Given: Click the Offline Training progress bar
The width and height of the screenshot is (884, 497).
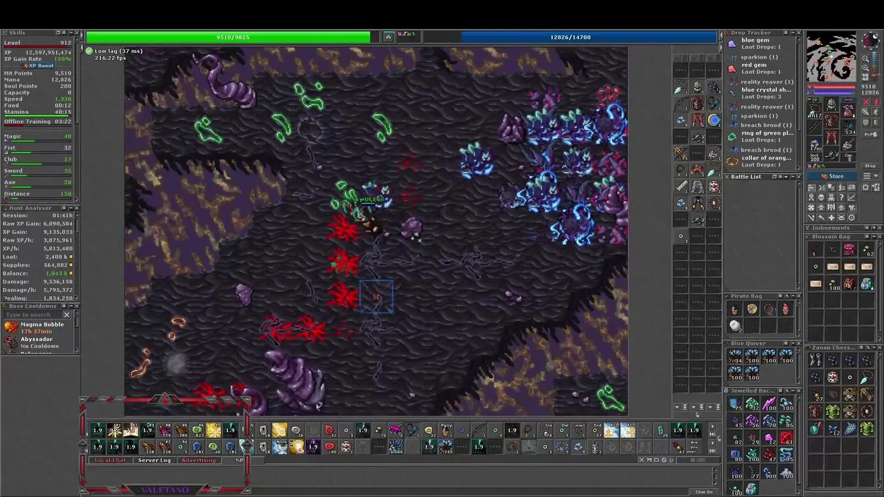Looking at the screenshot, I should point(37,126).
